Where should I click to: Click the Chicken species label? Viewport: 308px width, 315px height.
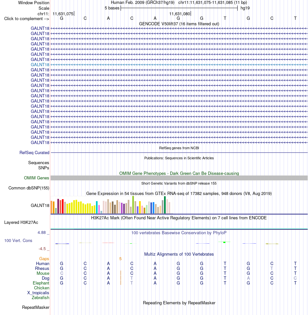(41, 288)
